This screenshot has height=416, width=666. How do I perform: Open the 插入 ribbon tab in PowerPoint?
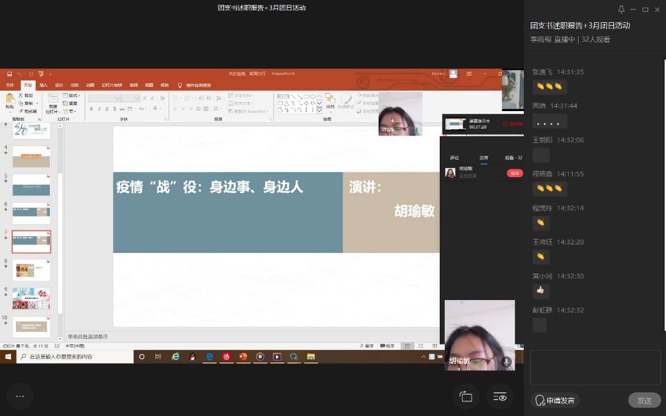(44, 85)
